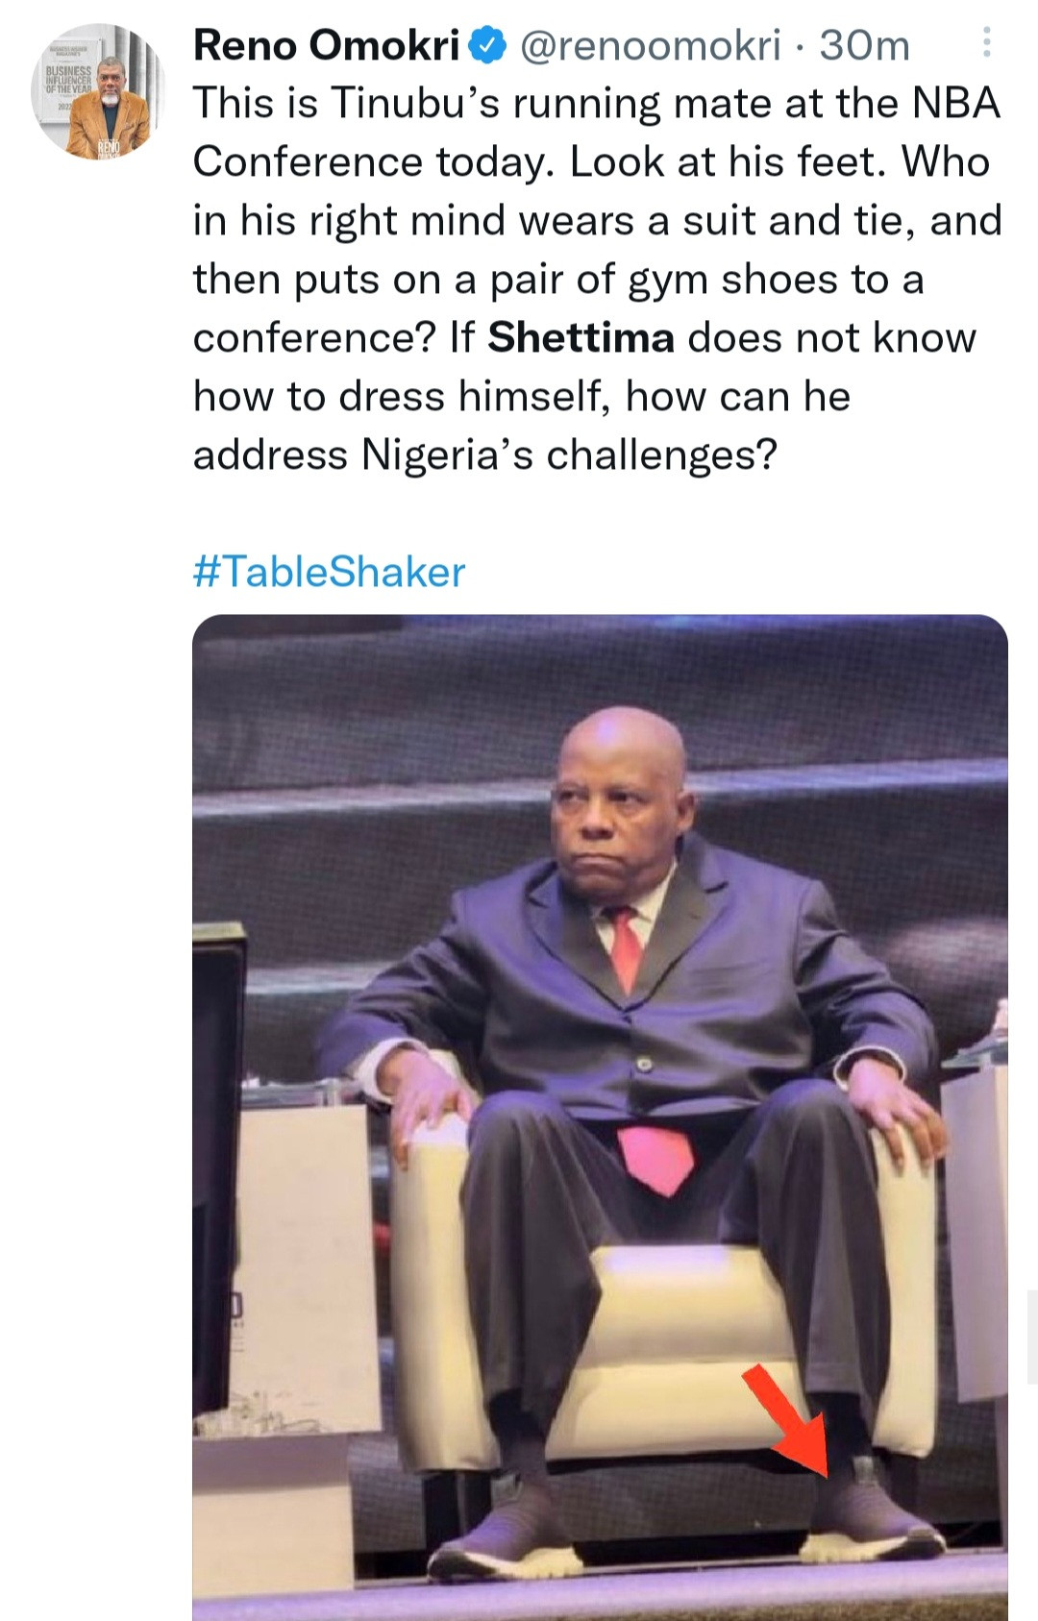
Task: Click the 30m tweet timestamp
Action: coord(864,45)
